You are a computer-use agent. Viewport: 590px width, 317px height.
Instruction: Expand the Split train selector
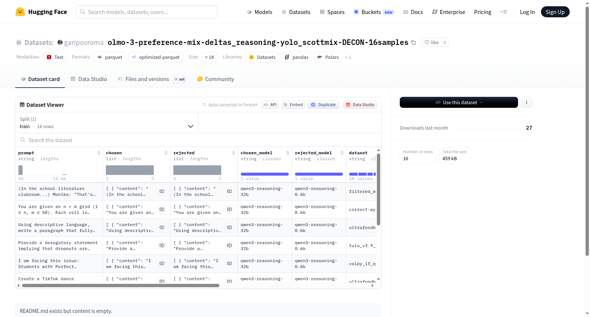click(x=107, y=123)
